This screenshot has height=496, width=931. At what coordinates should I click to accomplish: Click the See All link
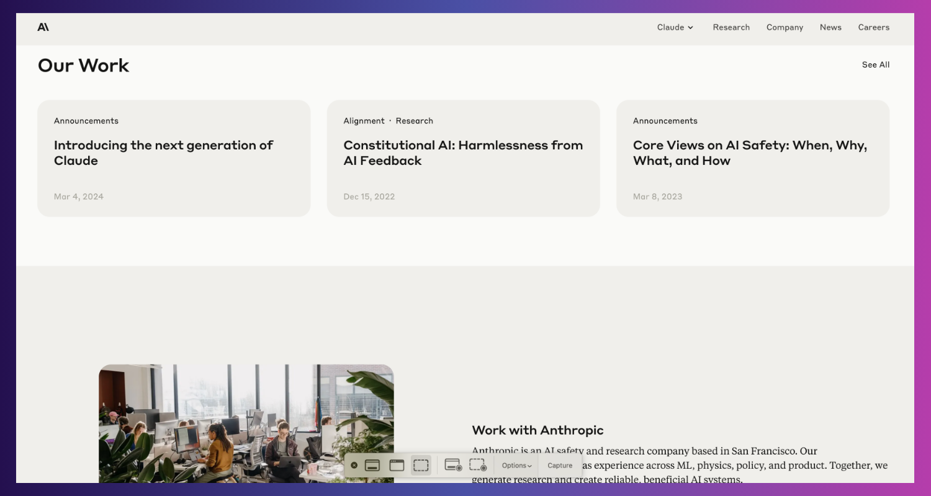(876, 64)
